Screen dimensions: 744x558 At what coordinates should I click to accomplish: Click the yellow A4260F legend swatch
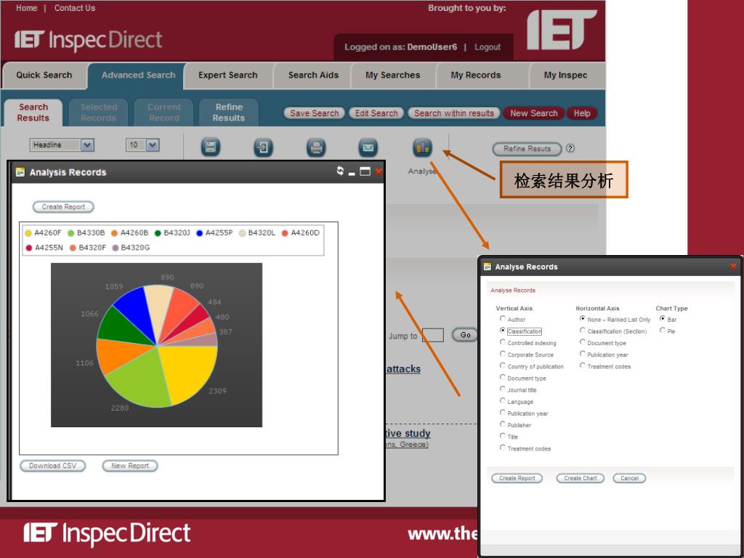click(x=28, y=233)
